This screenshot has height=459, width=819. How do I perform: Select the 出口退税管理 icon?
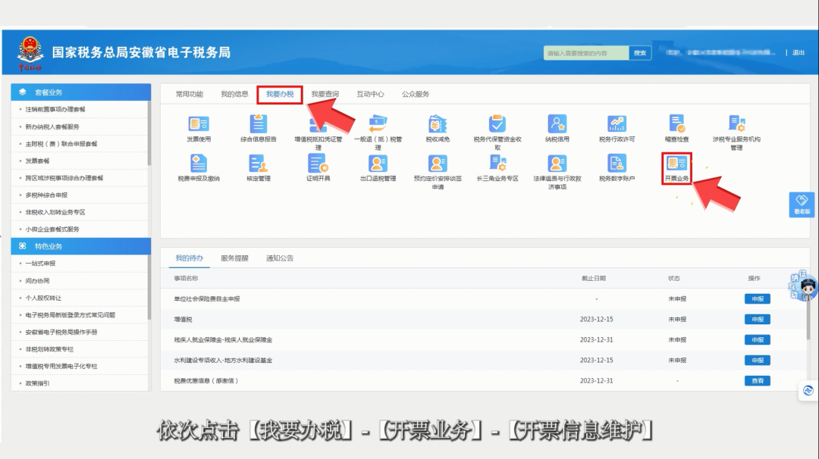(x=378, y=164)
